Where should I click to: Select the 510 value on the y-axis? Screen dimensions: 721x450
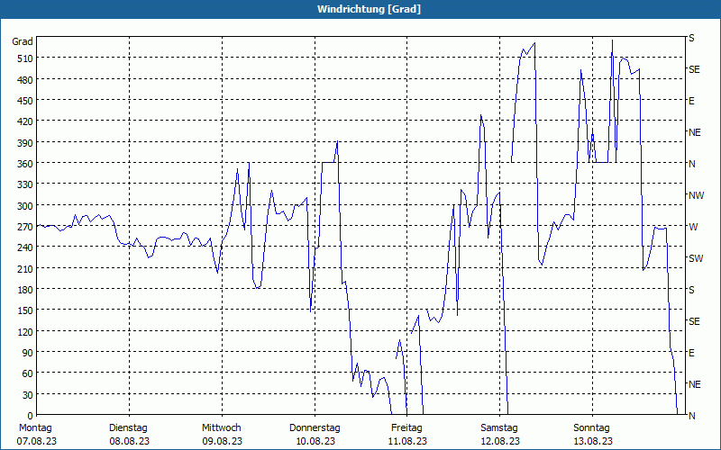pyautogui.click(x=25, y=58)
